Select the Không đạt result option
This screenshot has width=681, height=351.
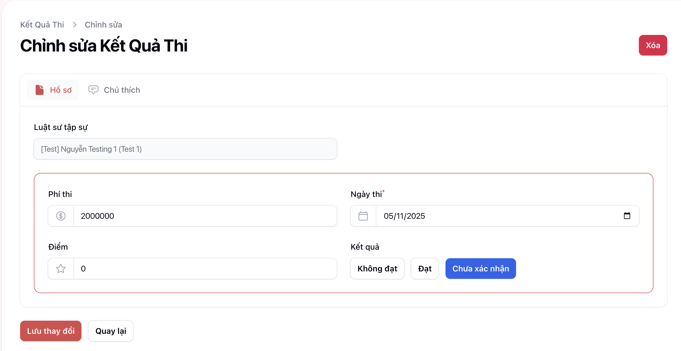pyautogui.click(x=377, y=269)
